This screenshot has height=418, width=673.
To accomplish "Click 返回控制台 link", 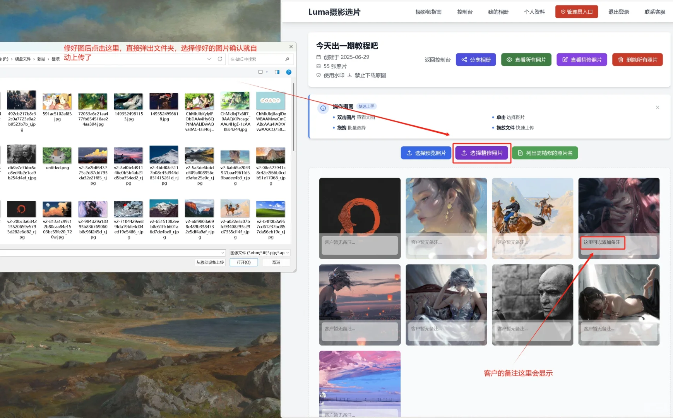I will [x=438, y=60].
